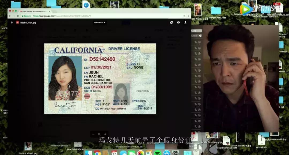Click the driver license image preview
Screen dimensions: 289x155
coord(100,79)
